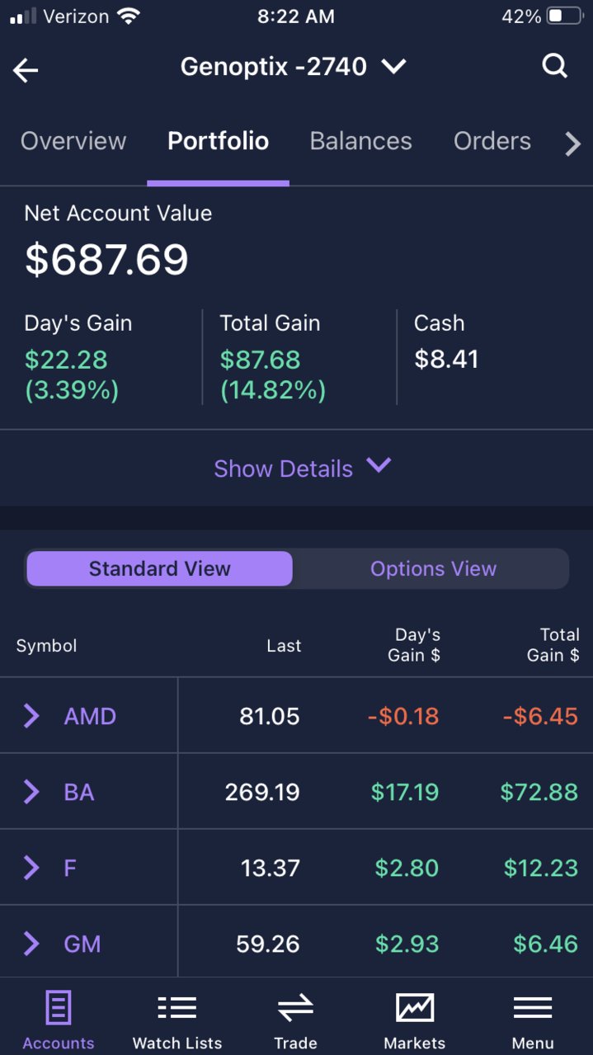Switch to Standard View
Viewport: 593px width, 1055px height.
(159, 568)
